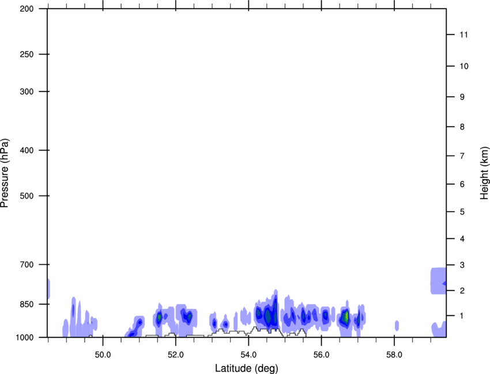
Task: Pick the 7 km height label
Action: [462, 156]
